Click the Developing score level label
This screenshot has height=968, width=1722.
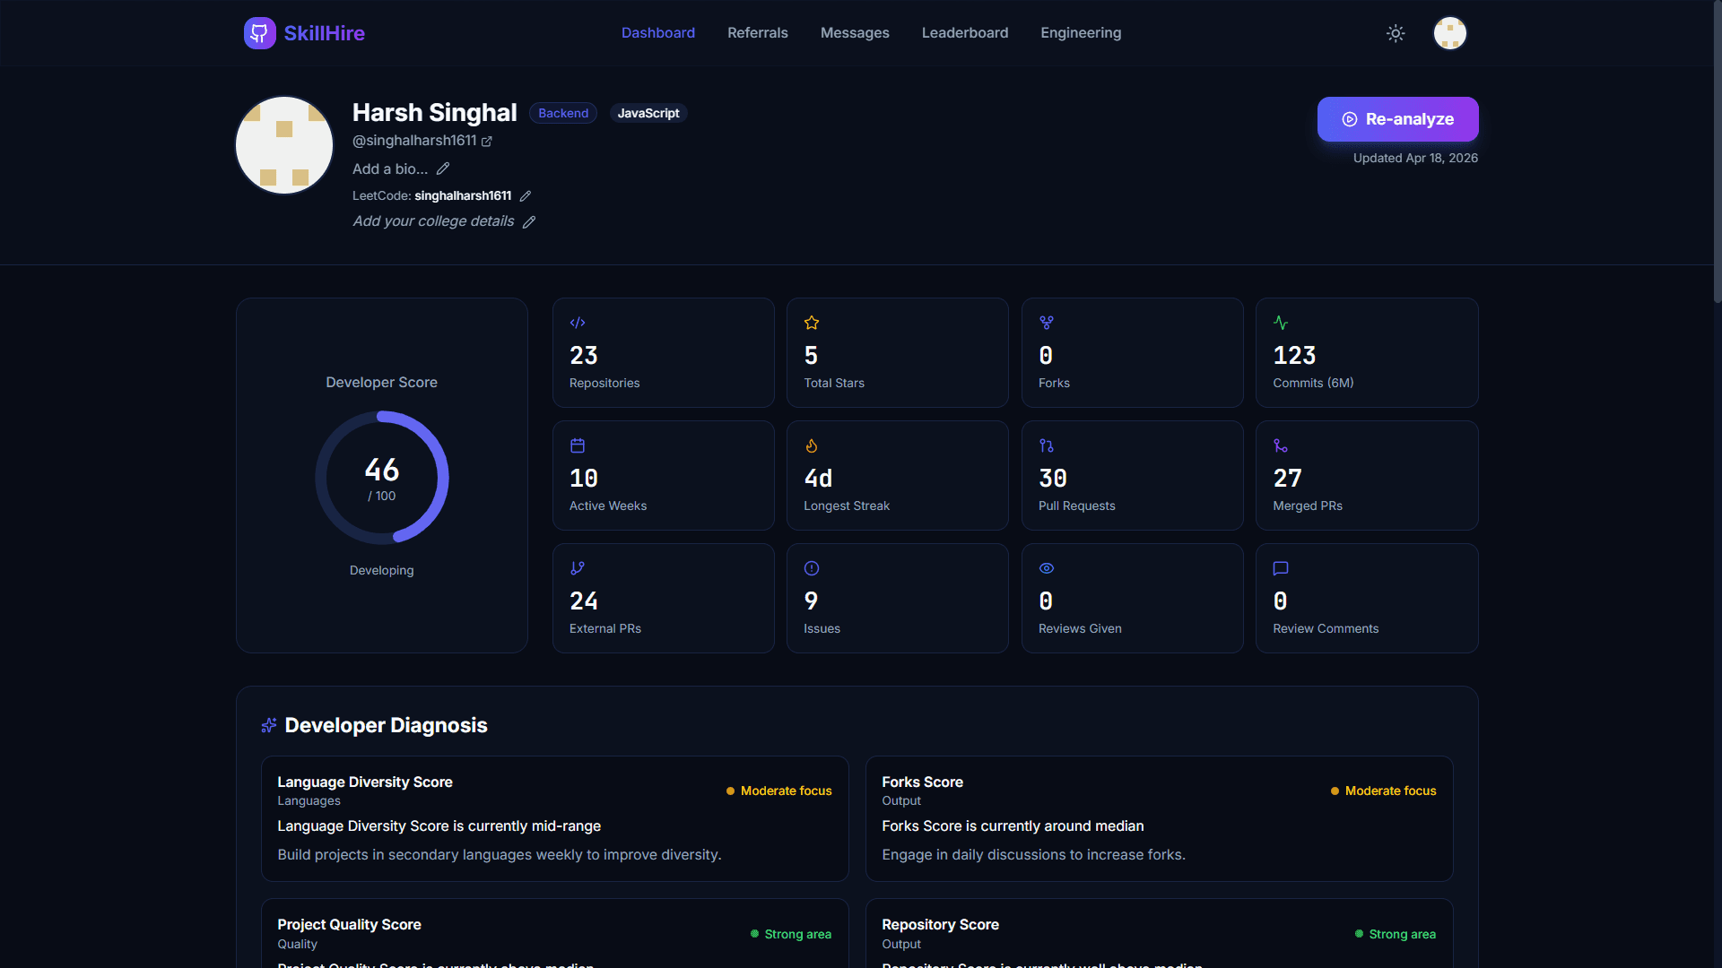coord(382,571)
